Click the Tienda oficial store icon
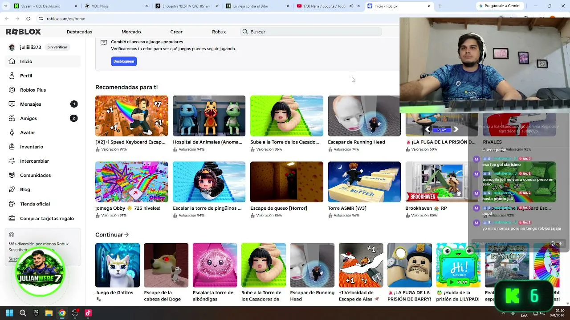Image resolution: width=570 pixels, height=320 pixels. pyautogui.click(x=12, y=204)
